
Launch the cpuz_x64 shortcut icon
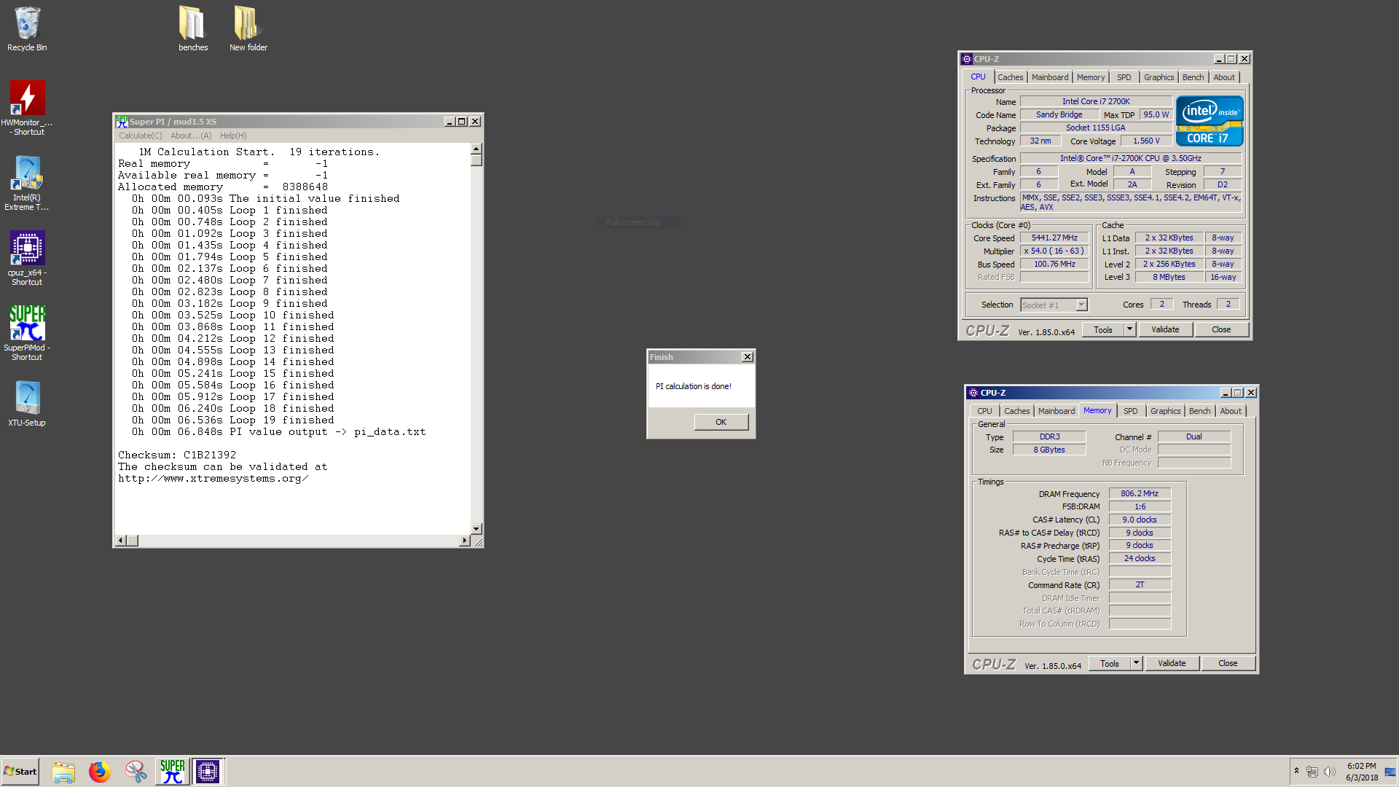pyautogui.click(x=27, y=258)
